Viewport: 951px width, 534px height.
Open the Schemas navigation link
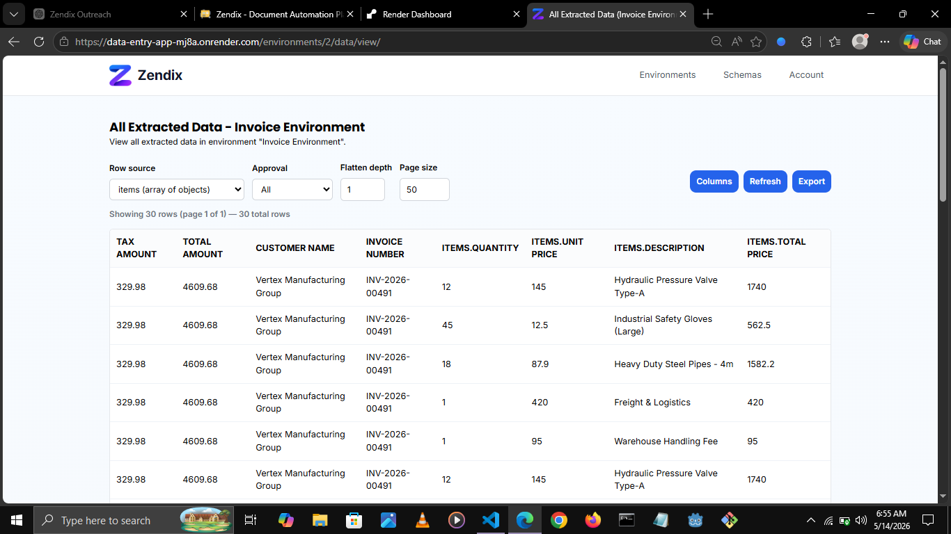[742, 75]
